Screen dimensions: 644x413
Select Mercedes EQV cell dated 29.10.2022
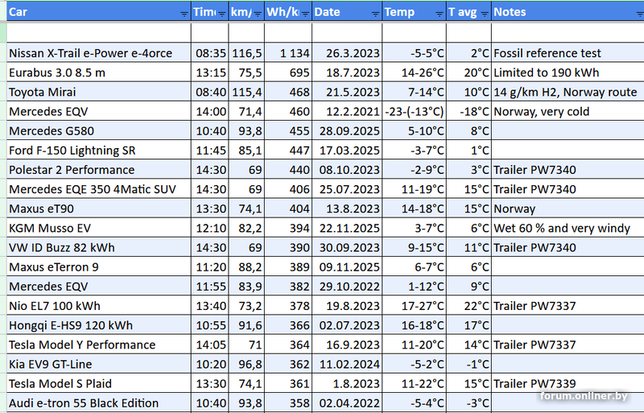[x=99, y=287]
